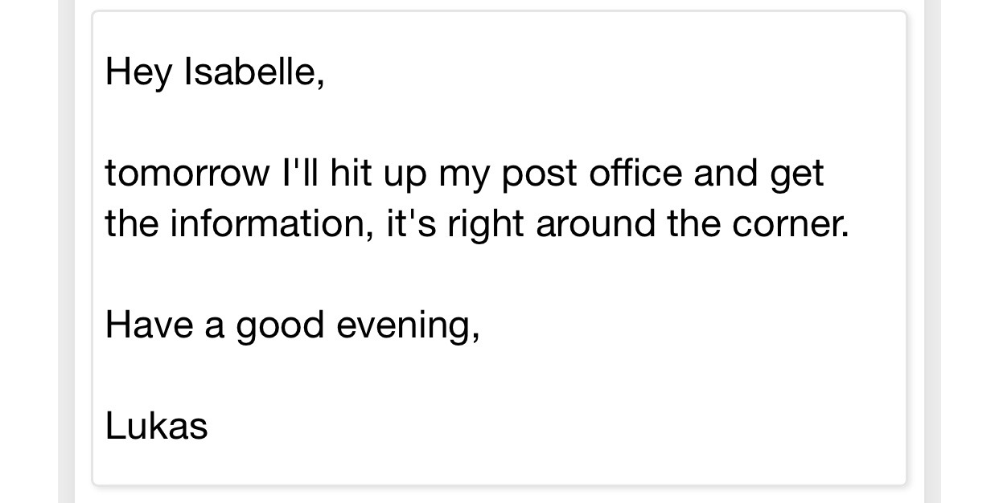Click the name "Isabelle" in the greeting
999x503 pixels.
[x=254, y=73]
